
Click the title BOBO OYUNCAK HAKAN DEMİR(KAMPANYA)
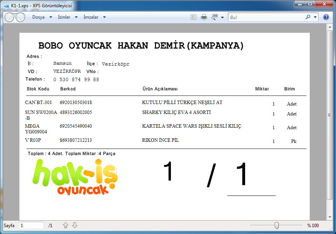pos(141,46)
